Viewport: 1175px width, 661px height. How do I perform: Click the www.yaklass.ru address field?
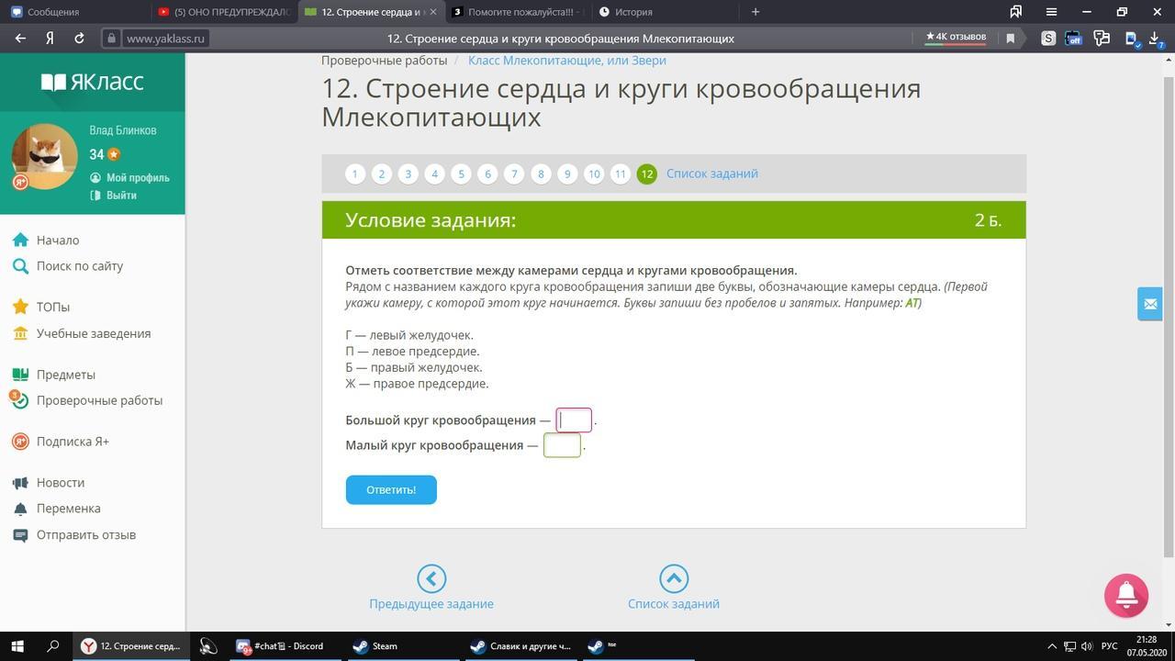click(165, 39)
